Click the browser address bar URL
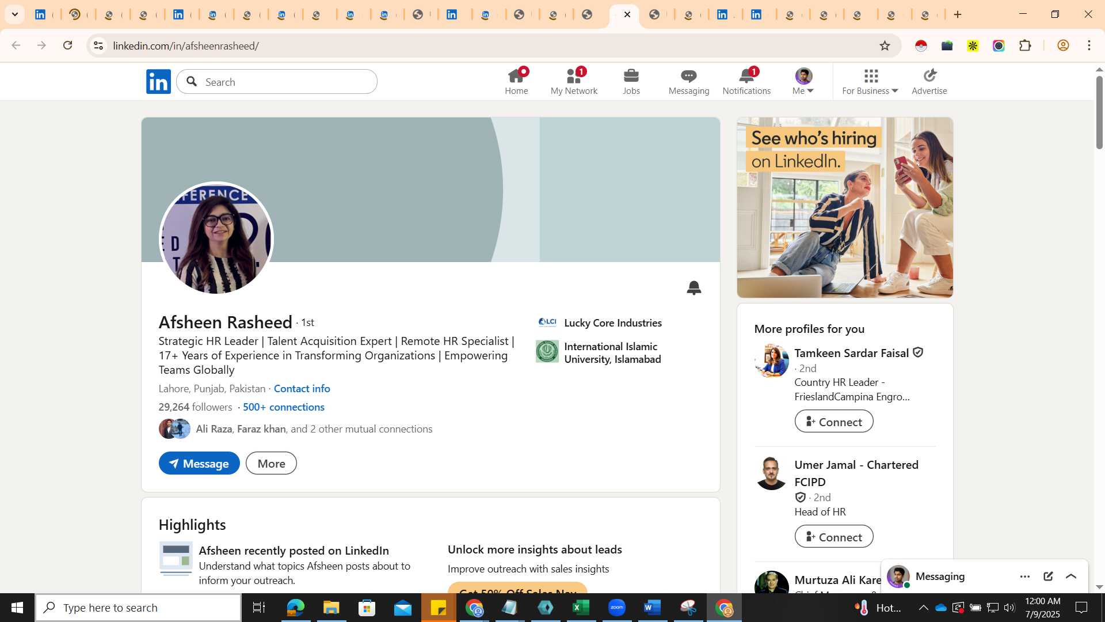1105x622 pixels. point(186,45)
